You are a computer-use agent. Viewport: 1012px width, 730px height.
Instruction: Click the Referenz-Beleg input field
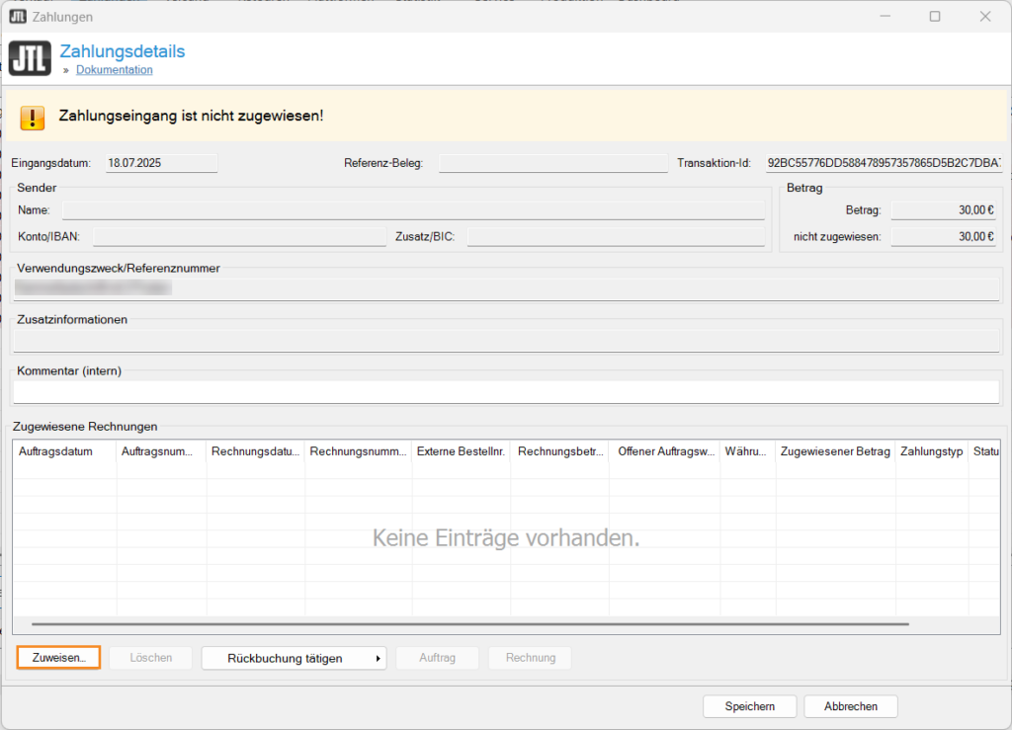tap(551, 162)
